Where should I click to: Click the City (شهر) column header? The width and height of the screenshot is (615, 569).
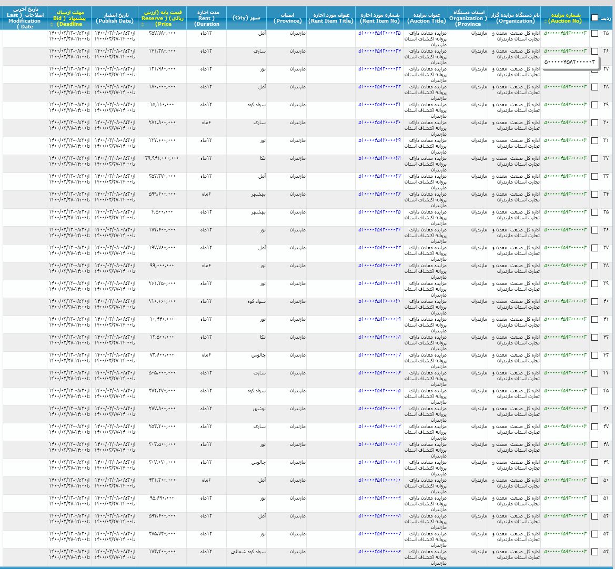pos(246,18)
